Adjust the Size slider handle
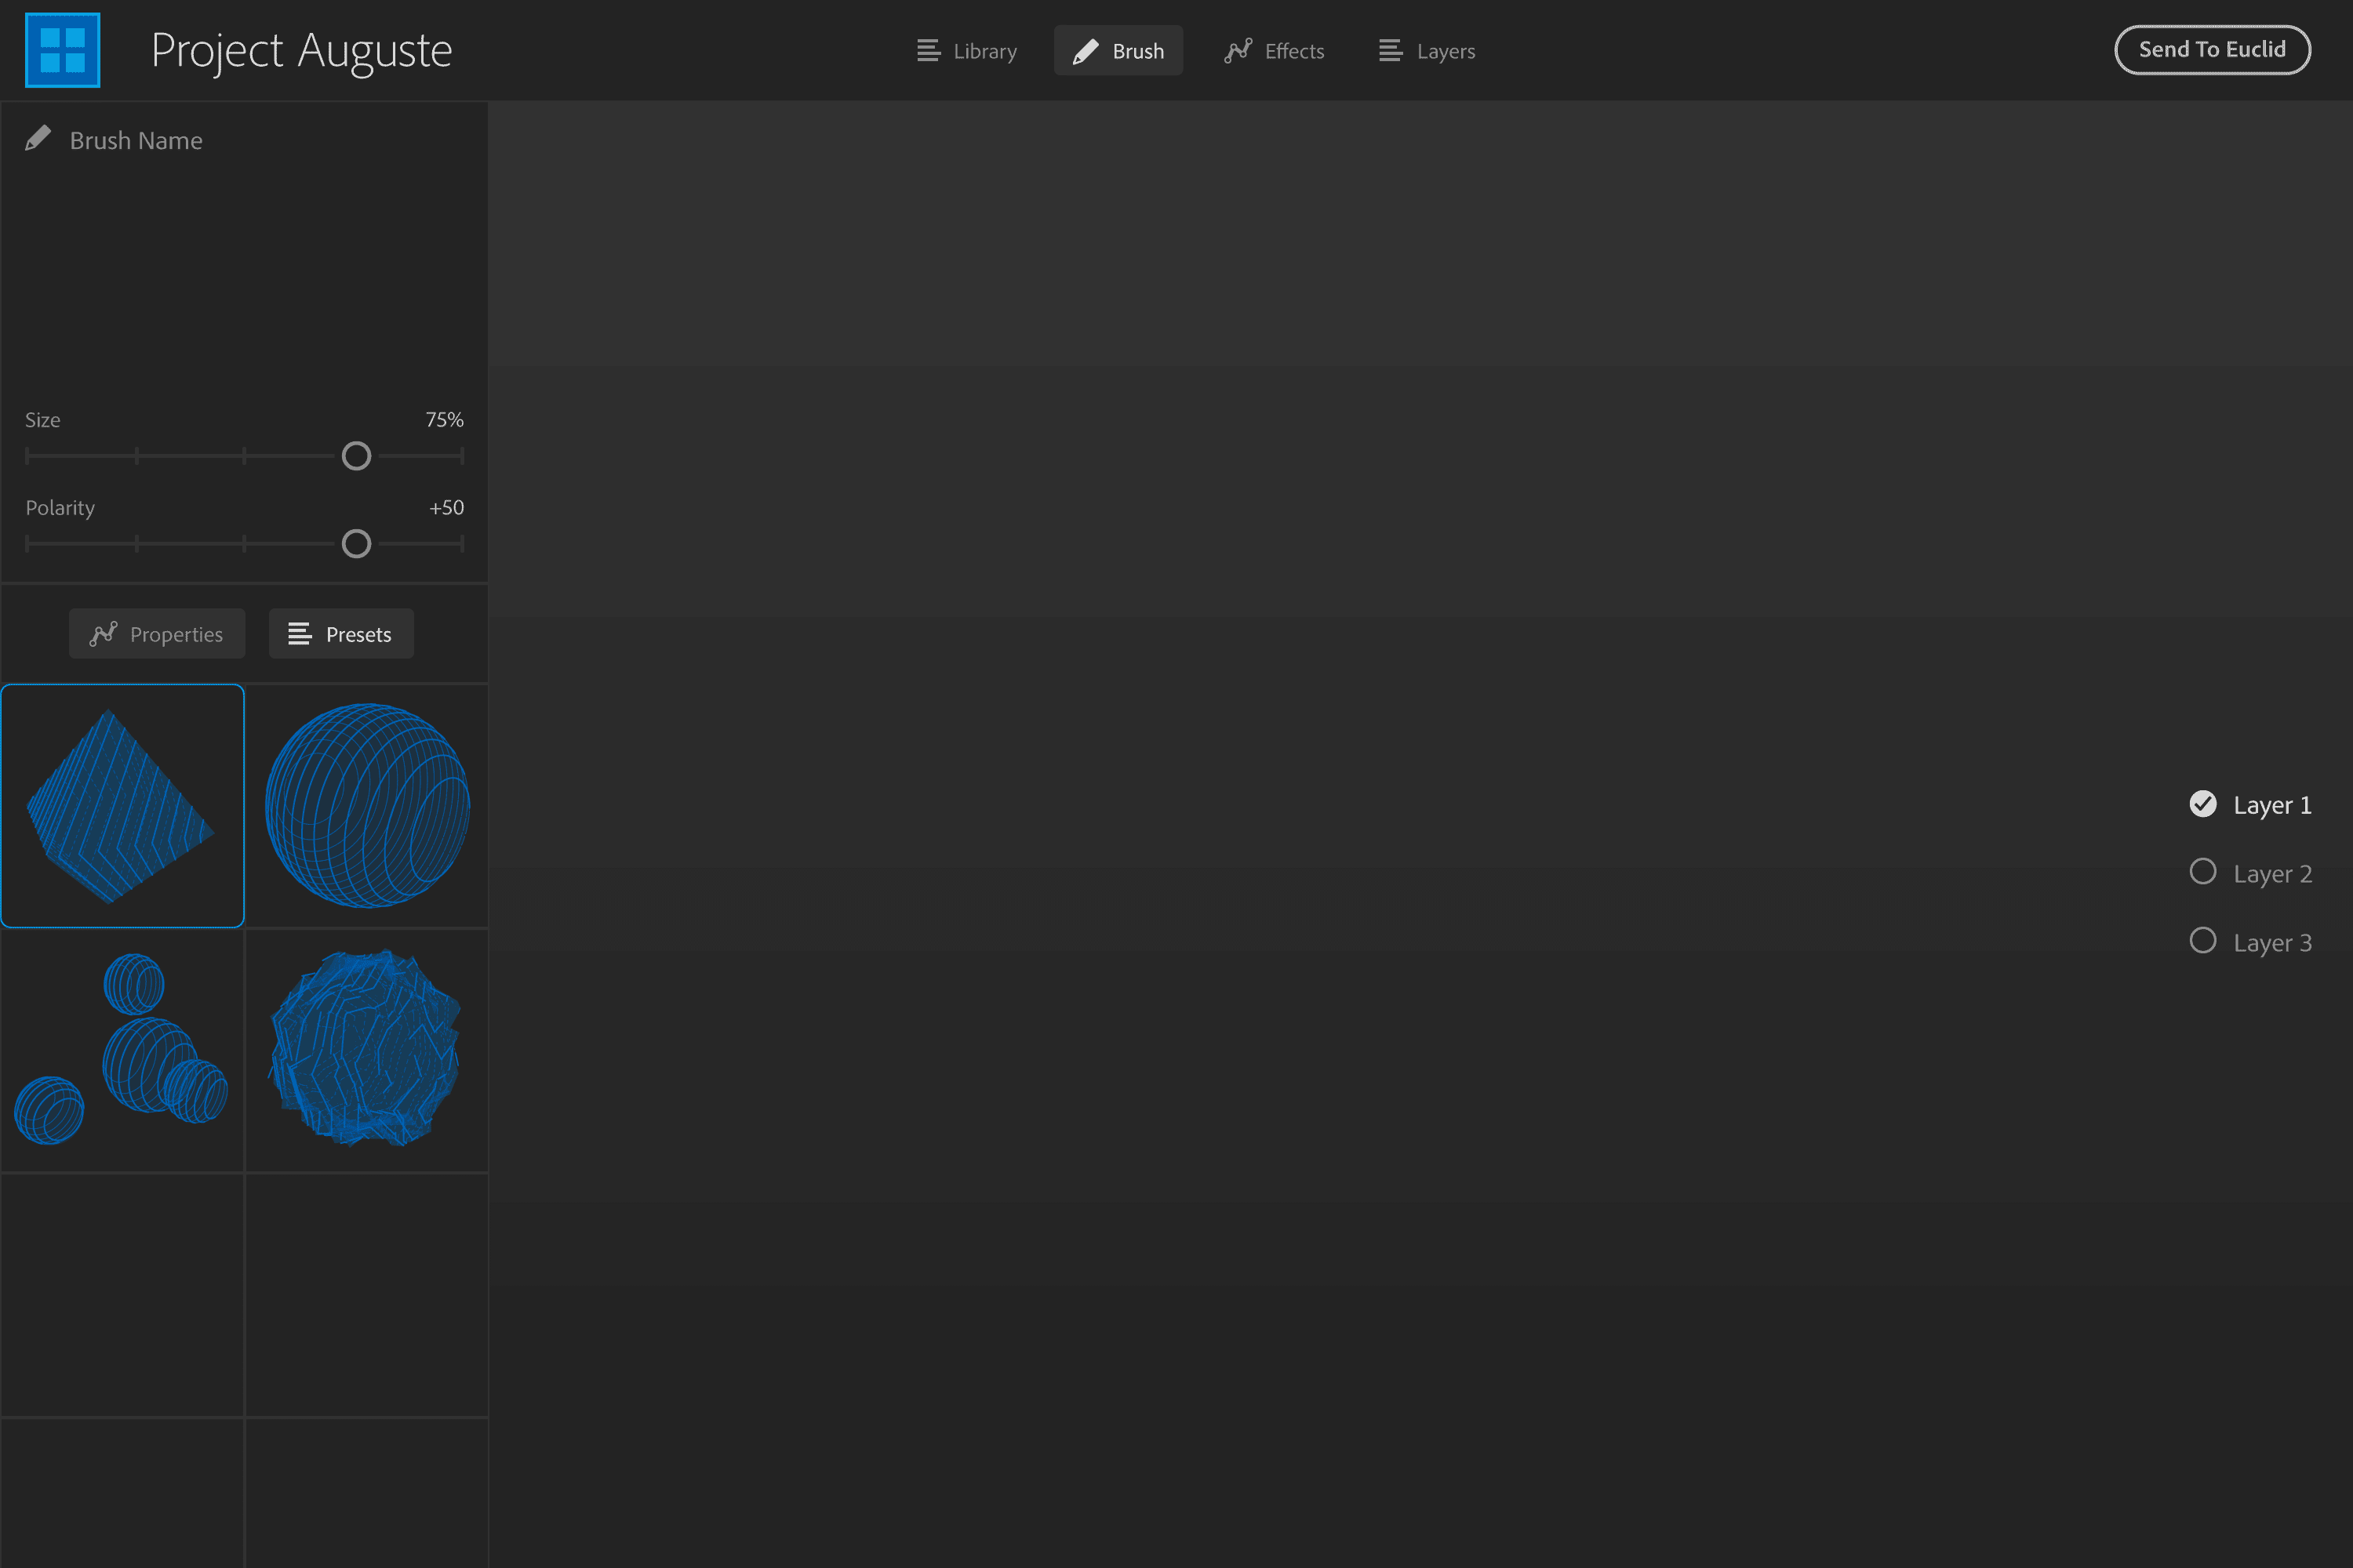The image size is (2353, 1568). [x=356, y=456]
